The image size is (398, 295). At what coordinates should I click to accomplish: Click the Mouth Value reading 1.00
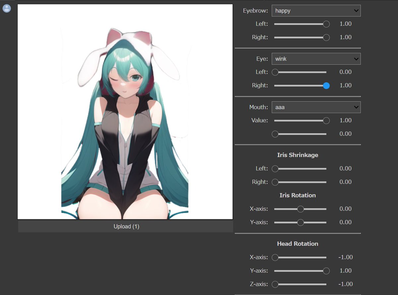tap(346, 120)
